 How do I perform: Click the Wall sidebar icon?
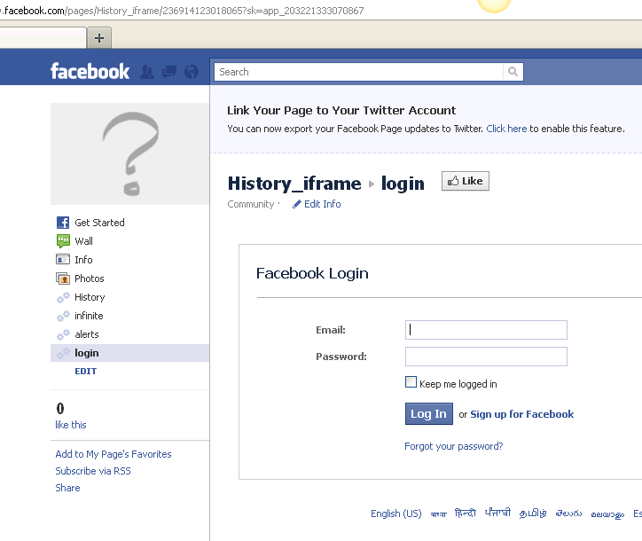pos(63,241)
